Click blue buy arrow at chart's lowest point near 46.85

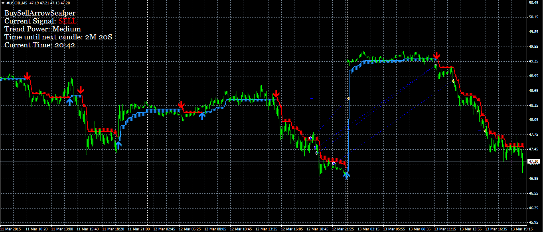point(347,175)
